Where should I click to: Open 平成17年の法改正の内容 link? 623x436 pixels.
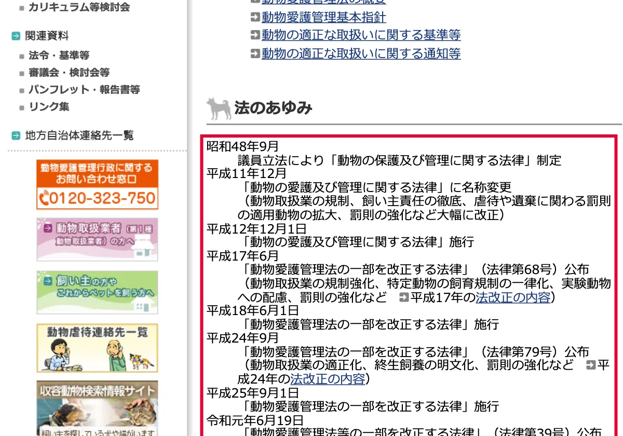click(513, 297)
